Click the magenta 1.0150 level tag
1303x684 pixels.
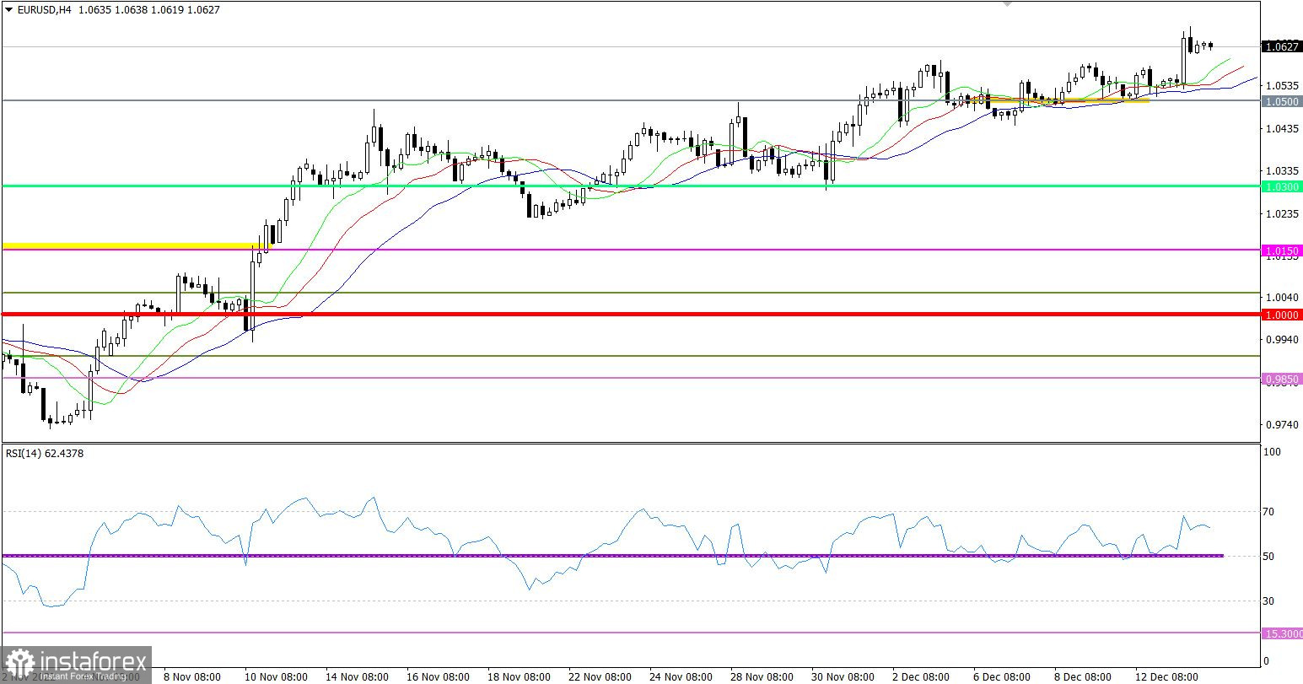(1280, 250)
